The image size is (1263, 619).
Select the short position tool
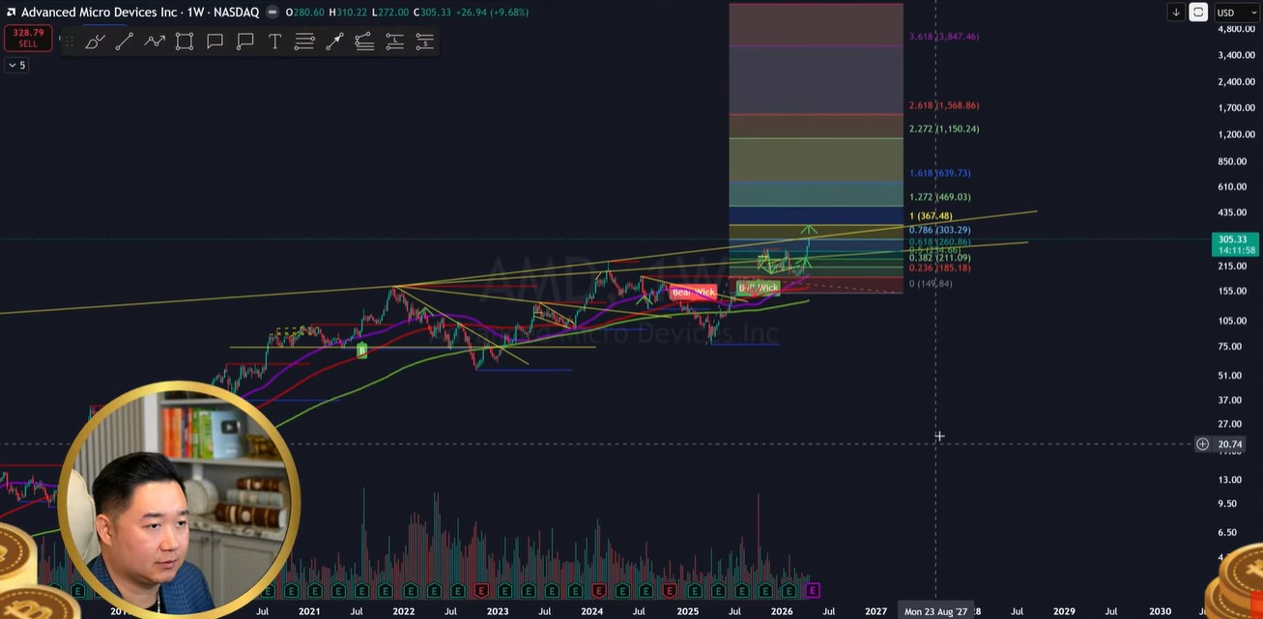pyautogui.click(x=424, y=42)
